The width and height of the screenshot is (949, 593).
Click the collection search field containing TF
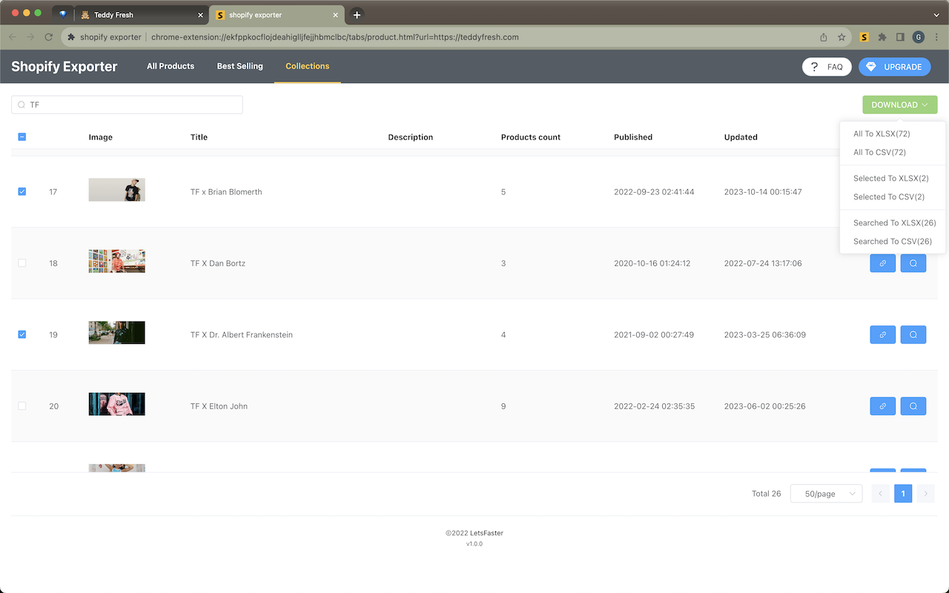pyautogui.click(x=127, y=105)
